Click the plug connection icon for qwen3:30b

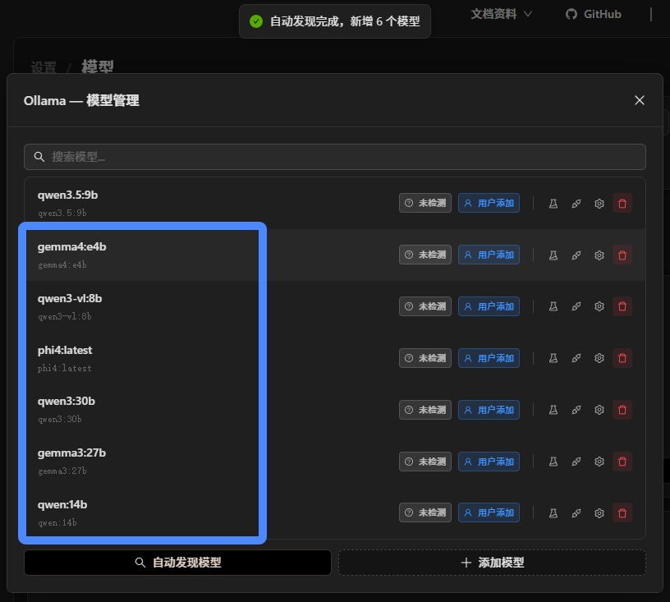click(x=576, y=410)
